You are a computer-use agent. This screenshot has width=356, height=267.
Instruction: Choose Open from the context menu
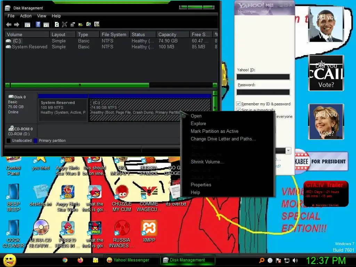pos(228,116)
